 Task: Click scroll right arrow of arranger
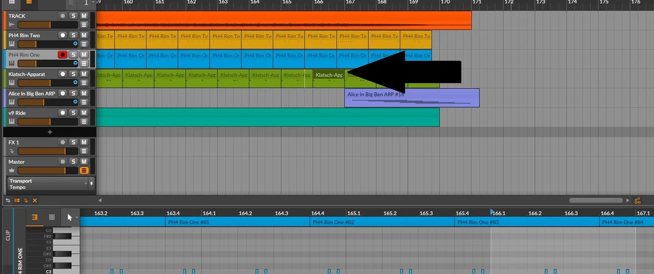coord(628,201)
